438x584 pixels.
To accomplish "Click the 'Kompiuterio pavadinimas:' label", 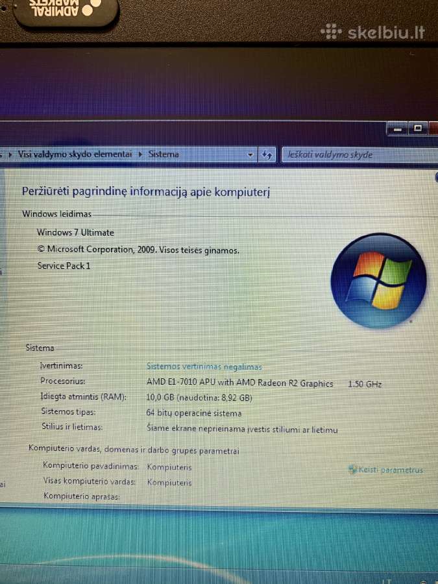I will coord(90,465).
